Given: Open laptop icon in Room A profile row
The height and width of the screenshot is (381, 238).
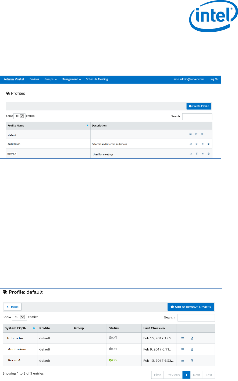Looking at the screenshot, I should click(191, 154).
